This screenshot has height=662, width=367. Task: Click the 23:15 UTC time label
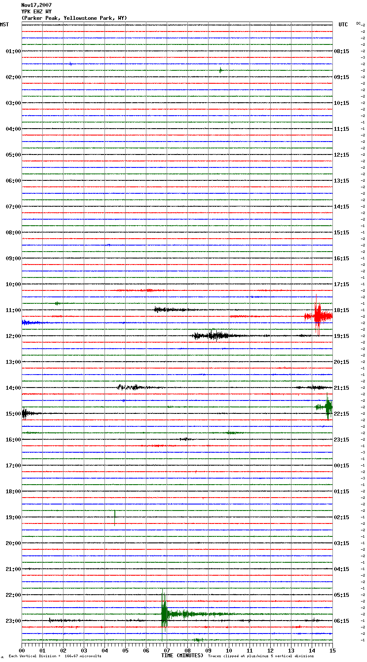(x=342, y=440)
